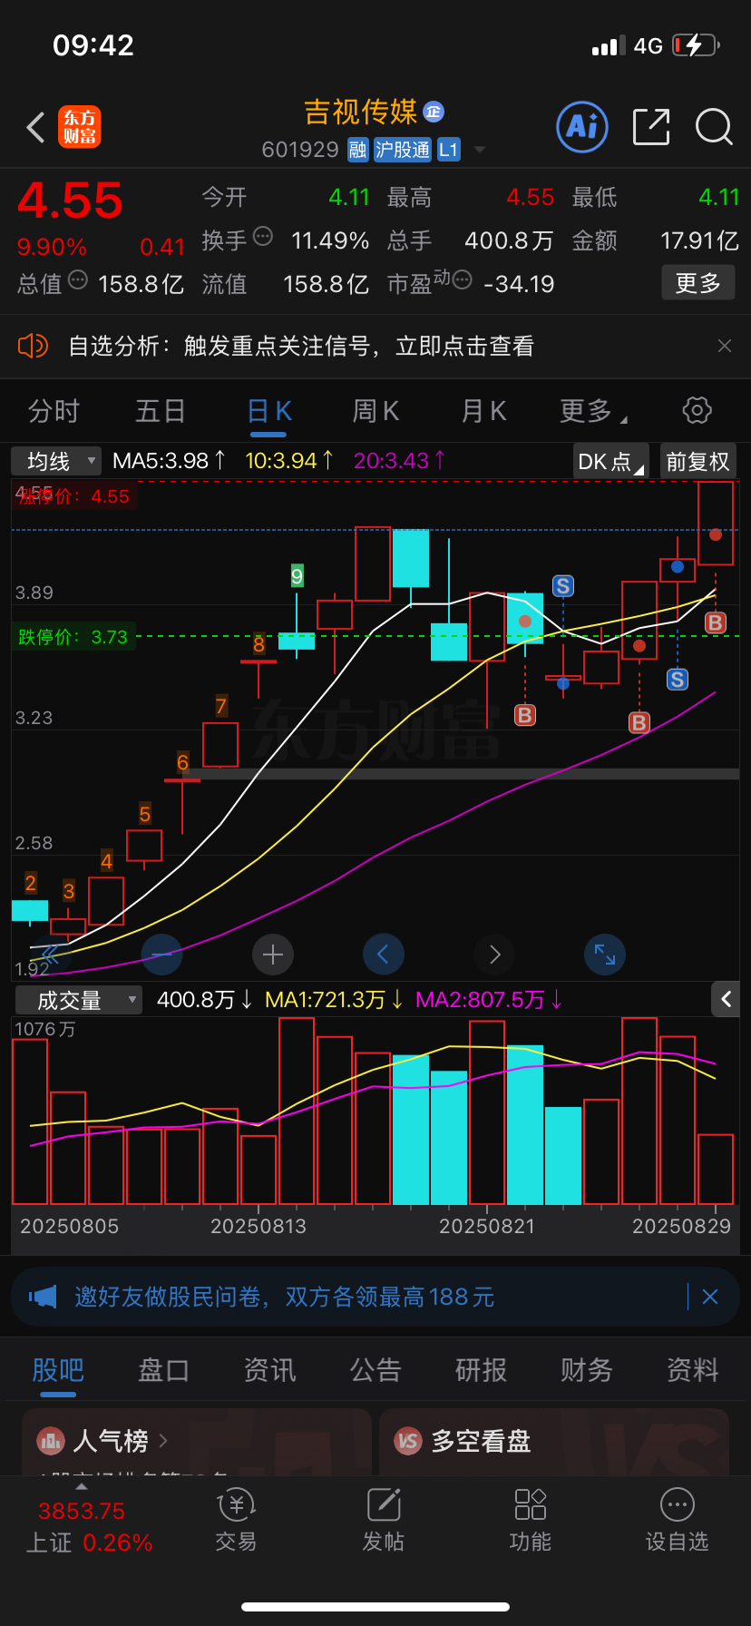Close the survey promotion banner

[x=710, y=1297]
